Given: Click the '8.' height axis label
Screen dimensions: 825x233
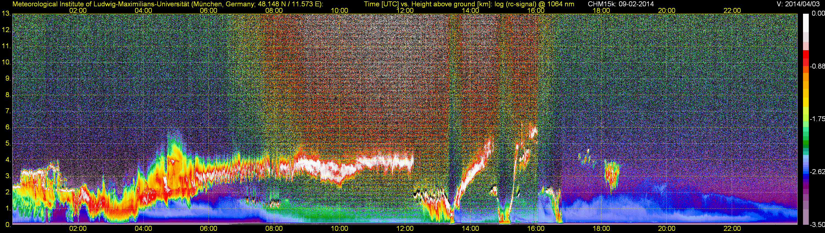Looking at the screenshot, I should coord(8,95).
